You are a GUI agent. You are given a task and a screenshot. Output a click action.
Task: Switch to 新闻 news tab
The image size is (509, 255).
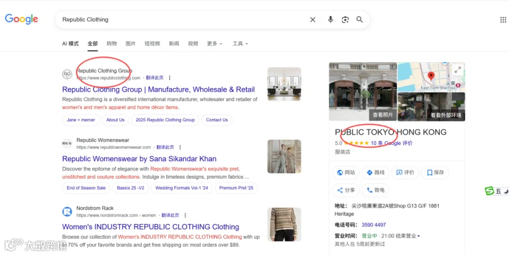point(174,44)
